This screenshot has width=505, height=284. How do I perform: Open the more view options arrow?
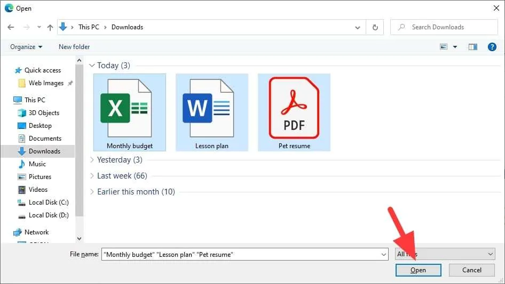click(455, 47)
